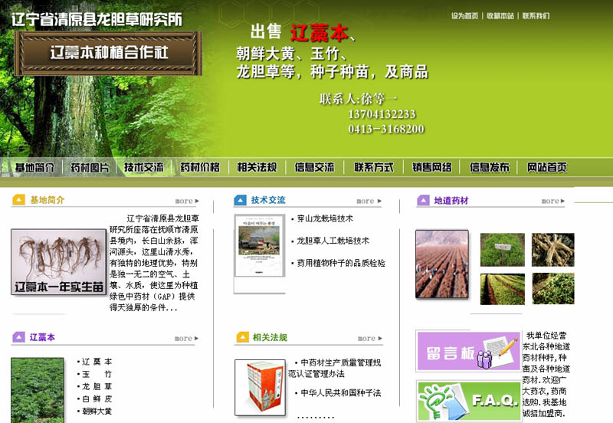The image size is (613, 423).
Task: Open 销售网络 navigation menu item
Action: 431,167
